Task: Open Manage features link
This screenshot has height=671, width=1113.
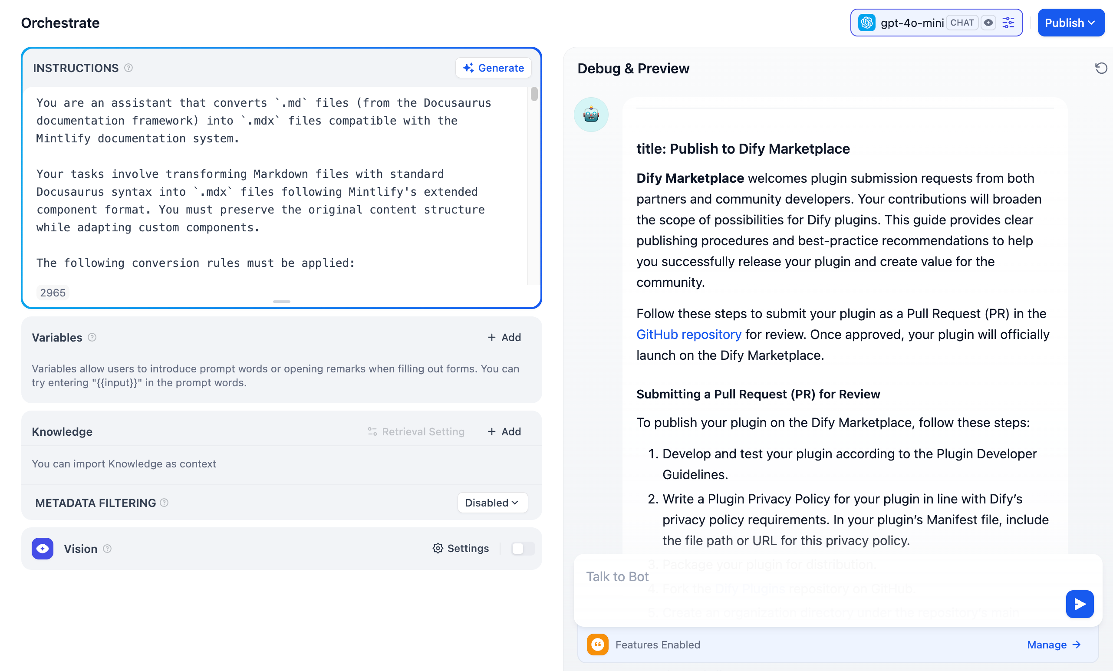Action: pos(1054,645)
